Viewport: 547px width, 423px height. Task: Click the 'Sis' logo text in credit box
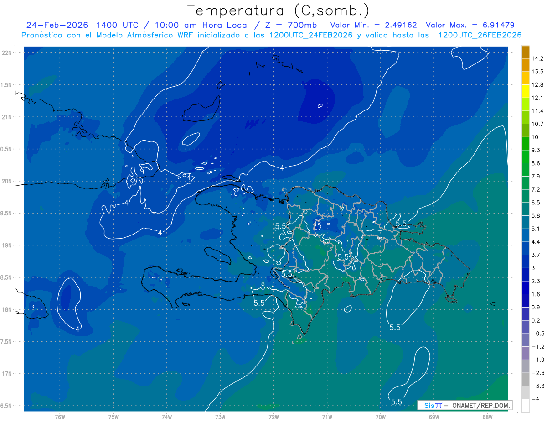428,405
